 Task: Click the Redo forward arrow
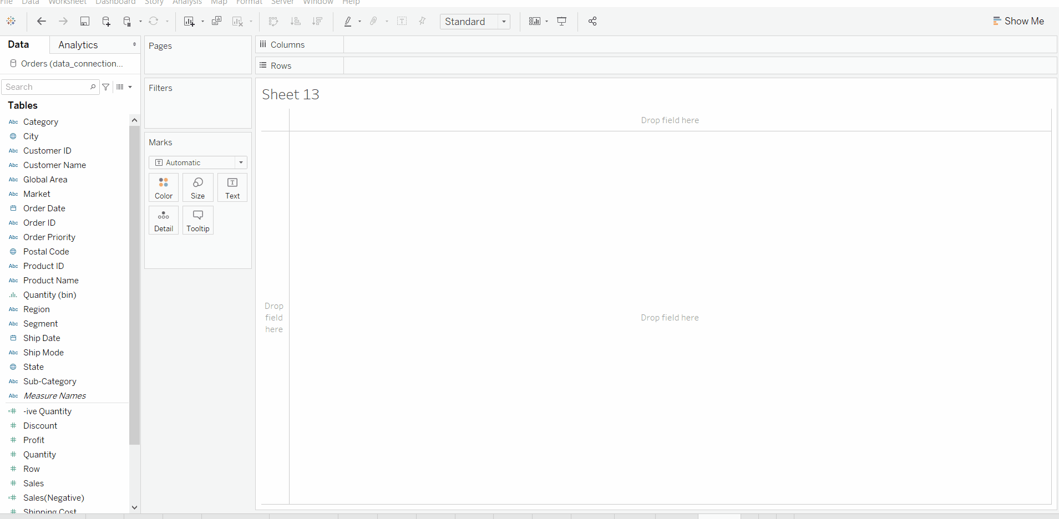63,21
